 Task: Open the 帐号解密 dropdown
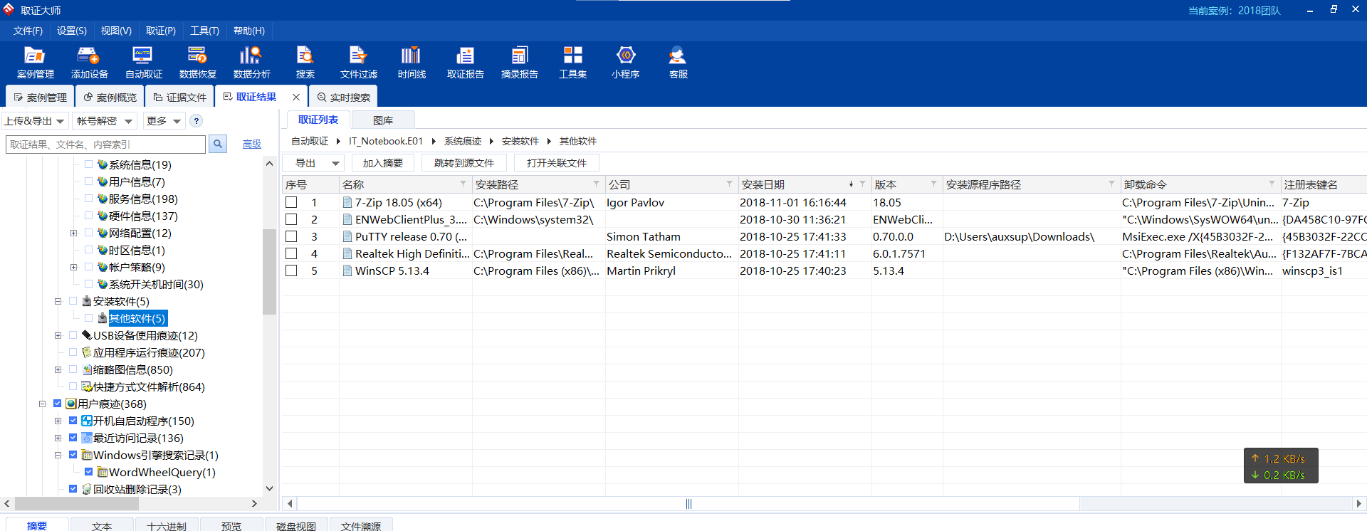click(105, 121)
